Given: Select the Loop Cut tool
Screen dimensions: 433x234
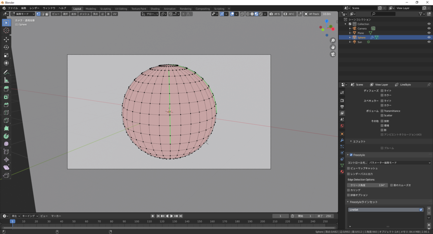Looking at the screenshot, I should pyautogui.click(x=6, y=113).
